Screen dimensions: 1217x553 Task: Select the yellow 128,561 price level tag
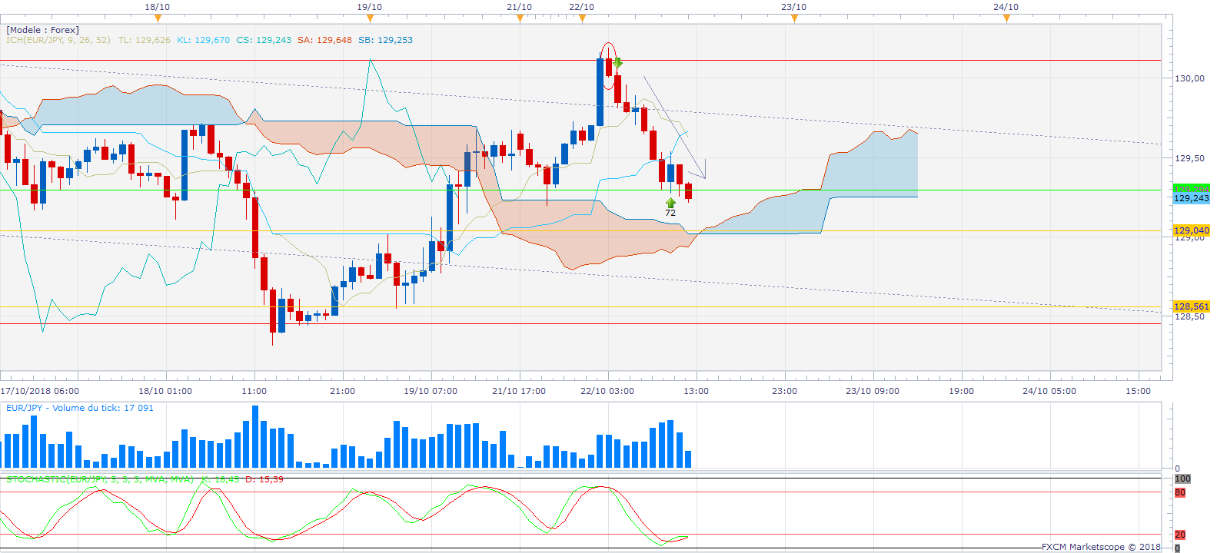1192,306
